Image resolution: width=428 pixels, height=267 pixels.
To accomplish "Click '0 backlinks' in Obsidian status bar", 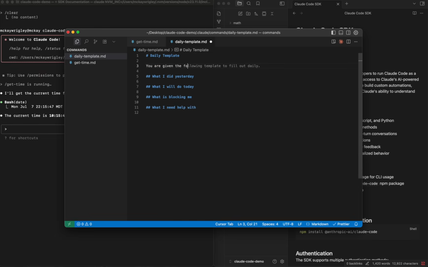I will (354, 263).
